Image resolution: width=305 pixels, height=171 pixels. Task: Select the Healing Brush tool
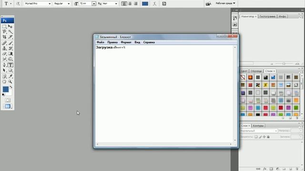coord(4,43)
